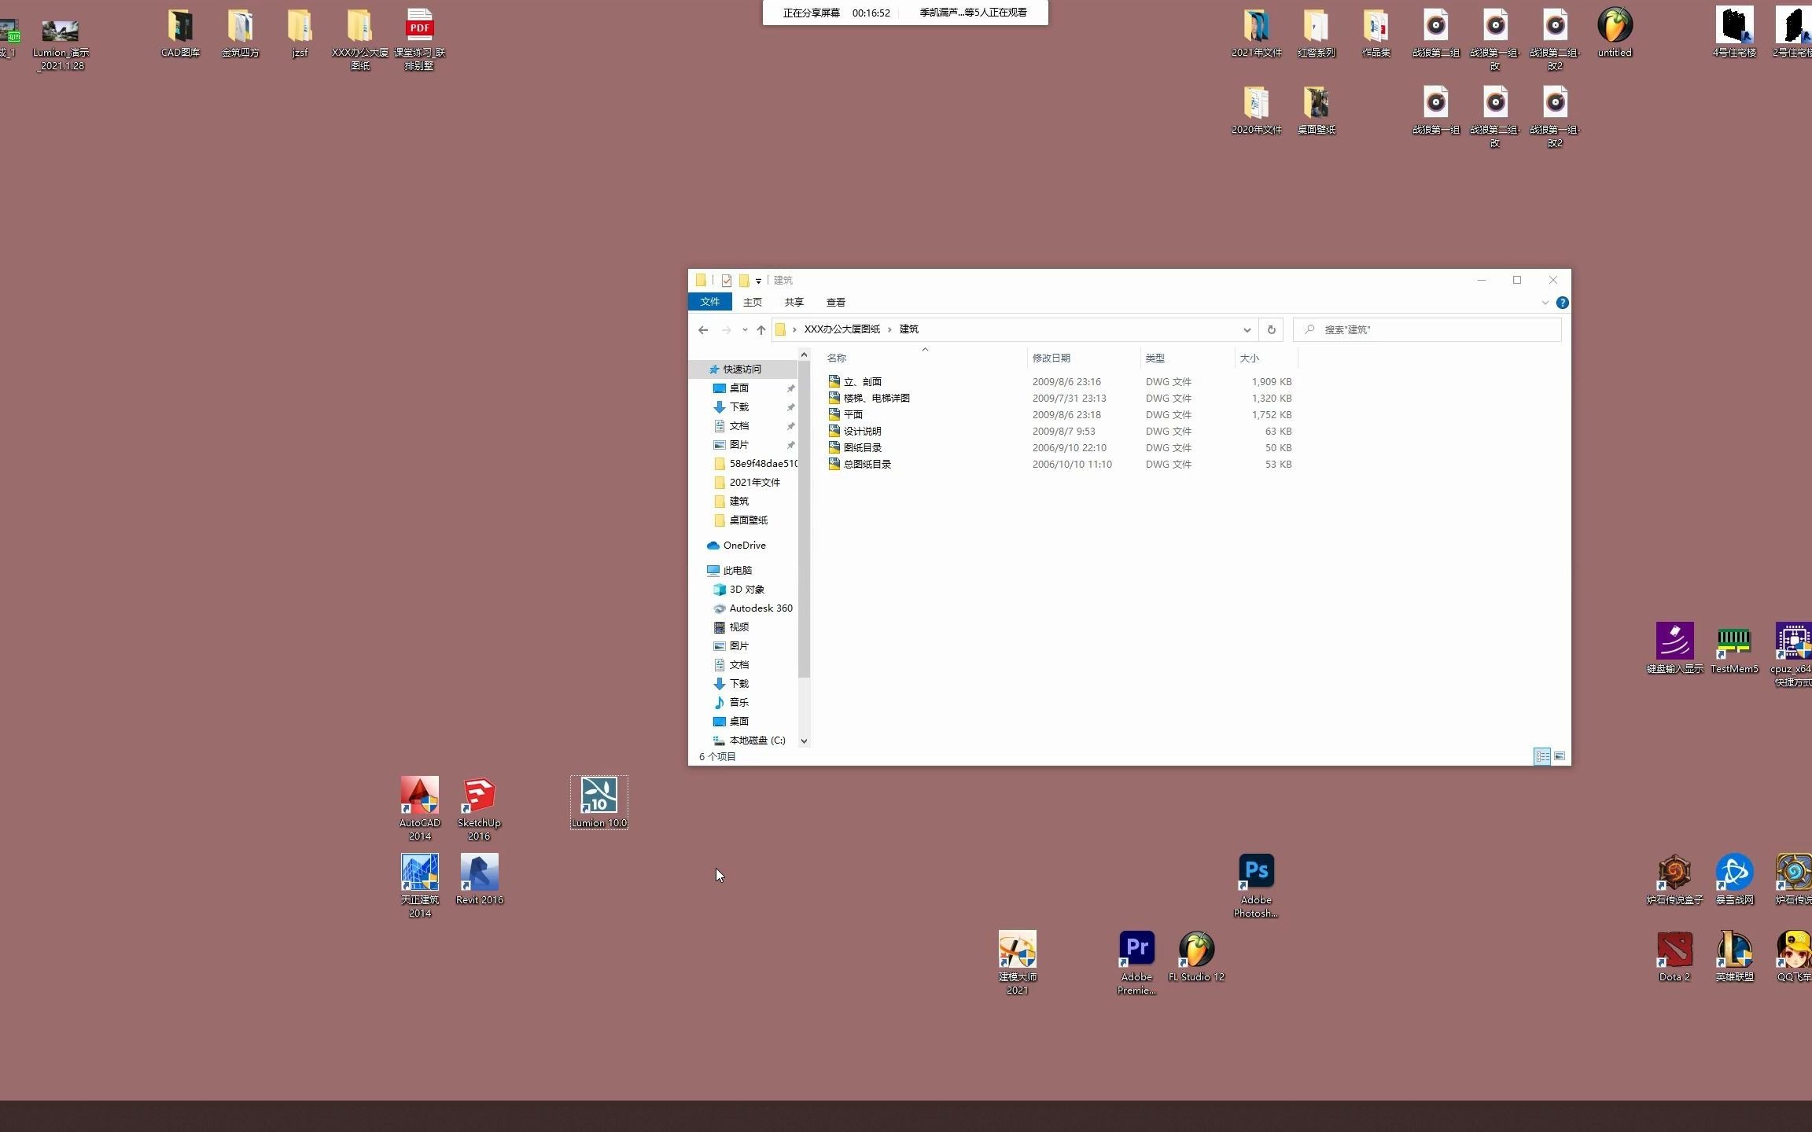1812x1132 pixels.
Task: Scroll down the sidebar navigation pane
Action: click(x=805, y=738)
